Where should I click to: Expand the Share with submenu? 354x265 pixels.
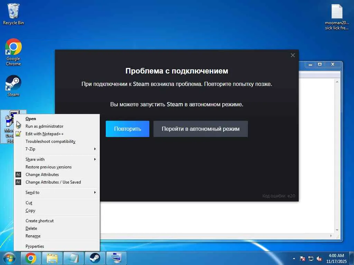[57, 159]
